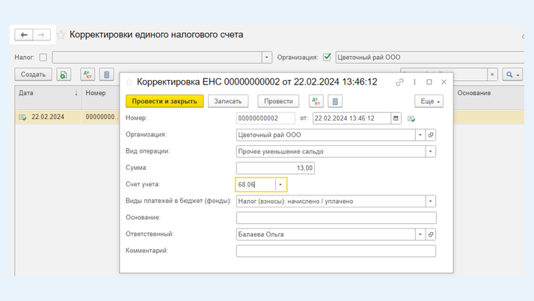Viewport: 534px width, 301px height.
Task: Click the Сумма field with 13,00
Action: [275, 168]
